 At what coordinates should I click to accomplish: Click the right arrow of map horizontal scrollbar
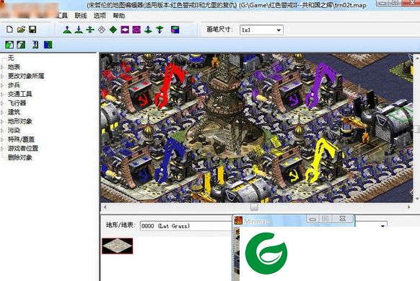[x=408, y=207]
